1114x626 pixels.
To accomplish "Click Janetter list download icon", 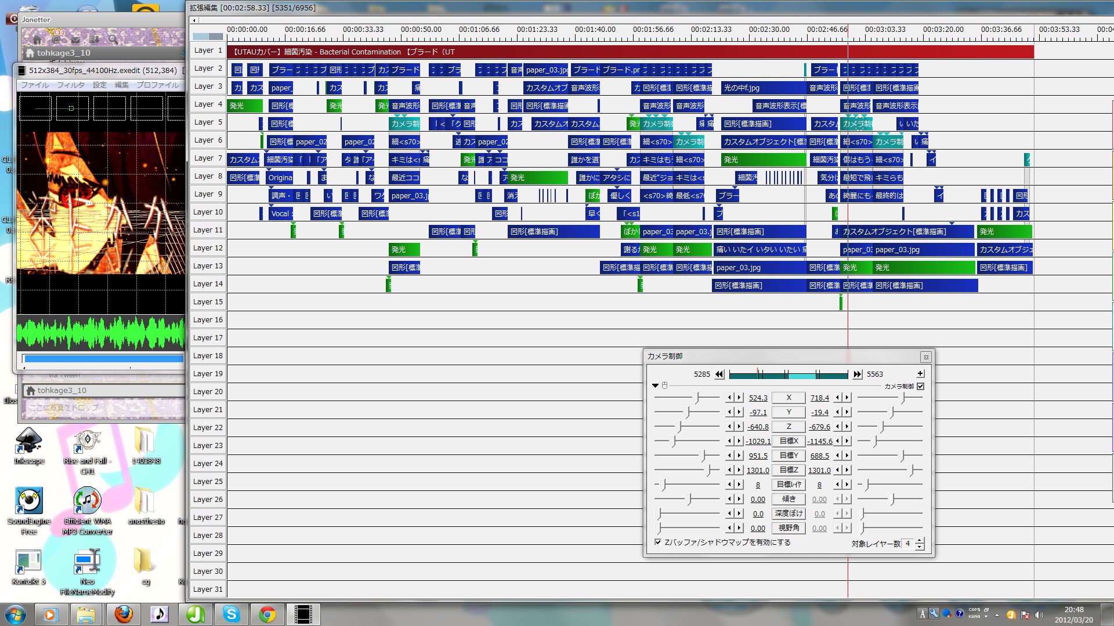I will (93, 39).
